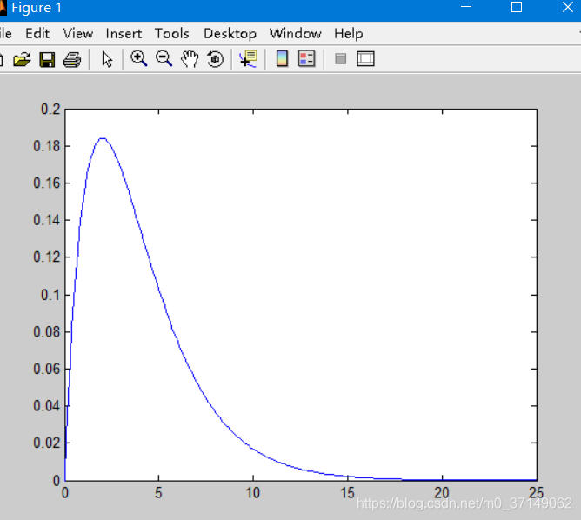Viewport: 581px width, 520px height.
Task: Select the Edit Plot arrow tool
Action: pos(107,59)
